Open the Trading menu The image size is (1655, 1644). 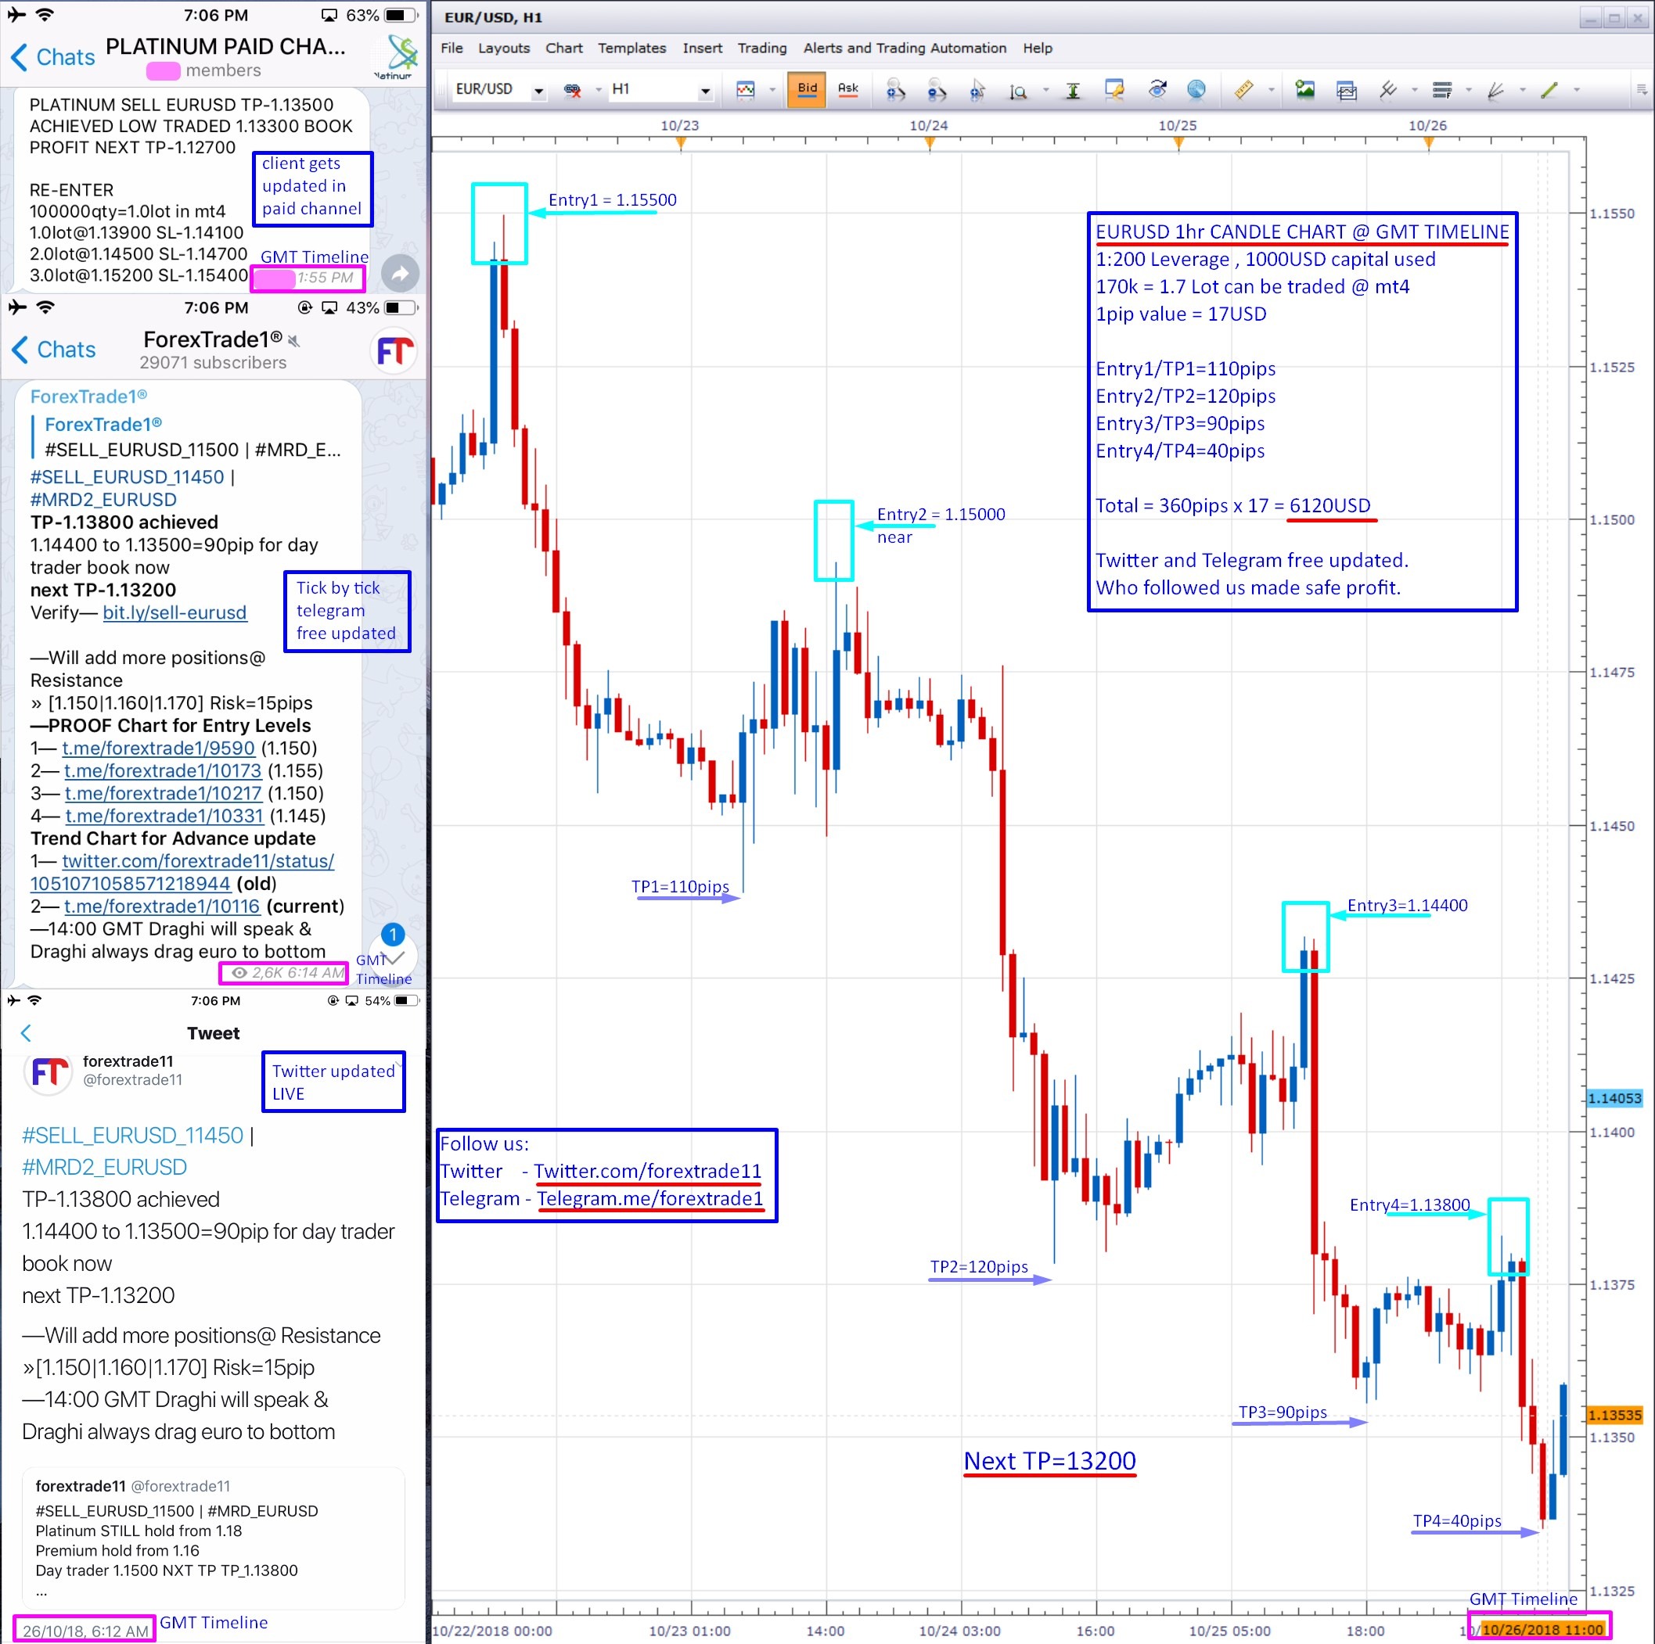coord(762,48)
